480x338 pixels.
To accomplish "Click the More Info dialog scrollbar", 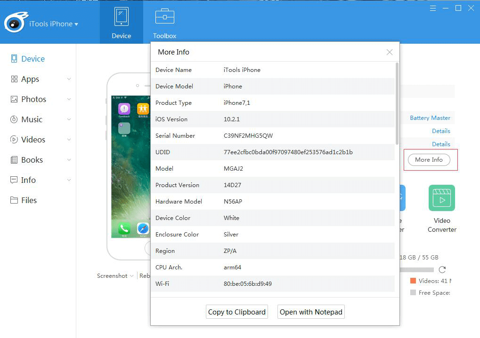I will 397,103.
